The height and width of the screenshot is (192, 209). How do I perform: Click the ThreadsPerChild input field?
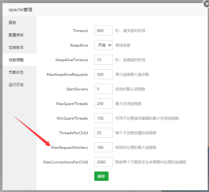coord(103,133)
